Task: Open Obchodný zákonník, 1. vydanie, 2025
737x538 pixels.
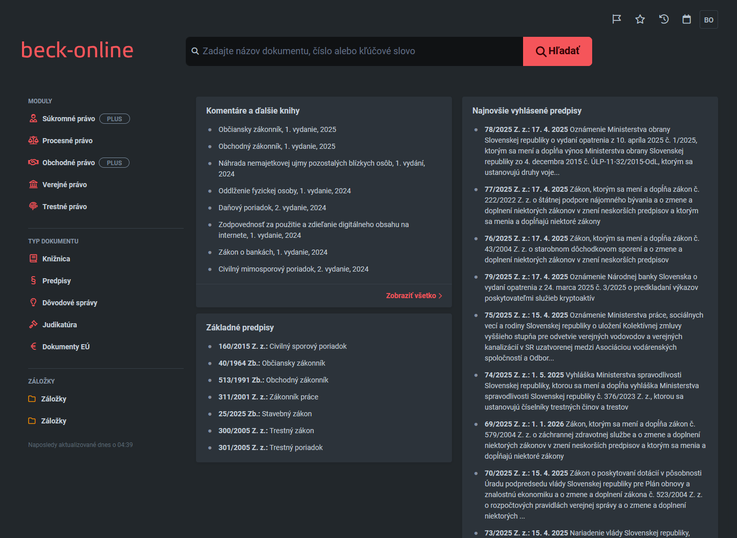Action: tap(277, 146)
